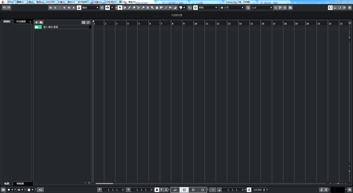Toggle global Solo S button
Screen dimensions: 353x193
[x=55, y=8]
